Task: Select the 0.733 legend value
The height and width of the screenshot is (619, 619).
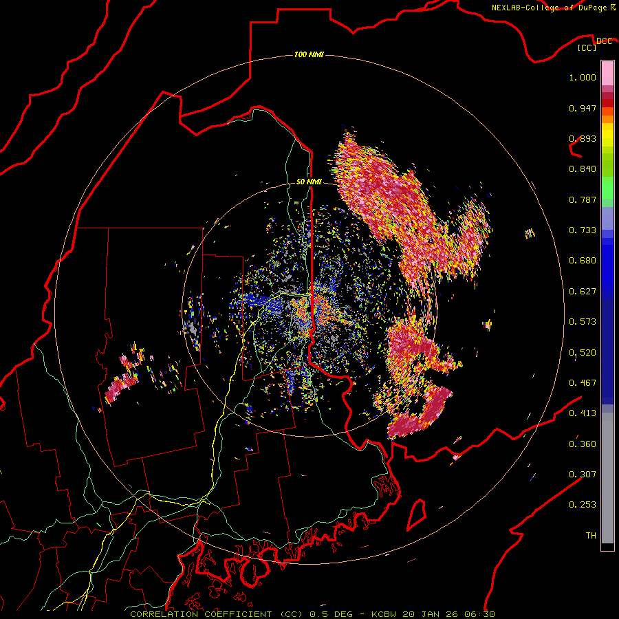Action: click(x=583, y=230)
